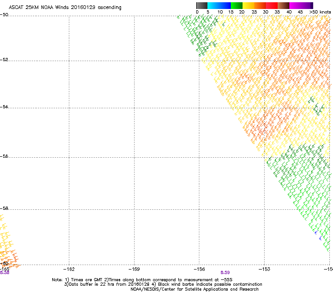Click the latitude label '-56'
333x292 pixels.
click(x=4, y=156)
